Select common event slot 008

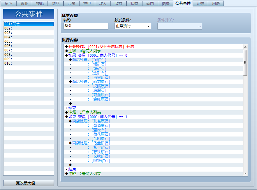(x=29, y=55)
